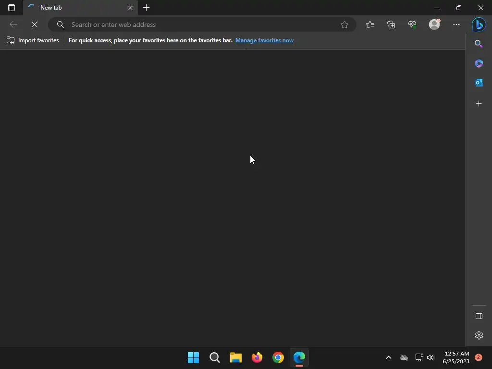
Task: Open notifications badge showing 2
Action: point(479,357)
